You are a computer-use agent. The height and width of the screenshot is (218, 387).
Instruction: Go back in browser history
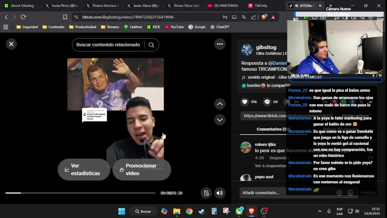pos(6,17)
